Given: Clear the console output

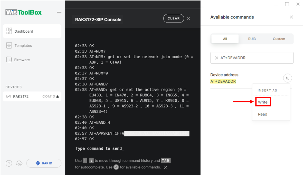Looking at the screenshot, I should (174, 18).
